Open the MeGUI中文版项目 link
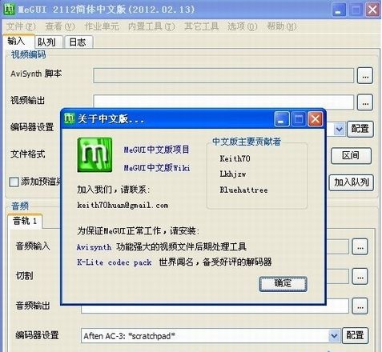 [x=156, y=150]
